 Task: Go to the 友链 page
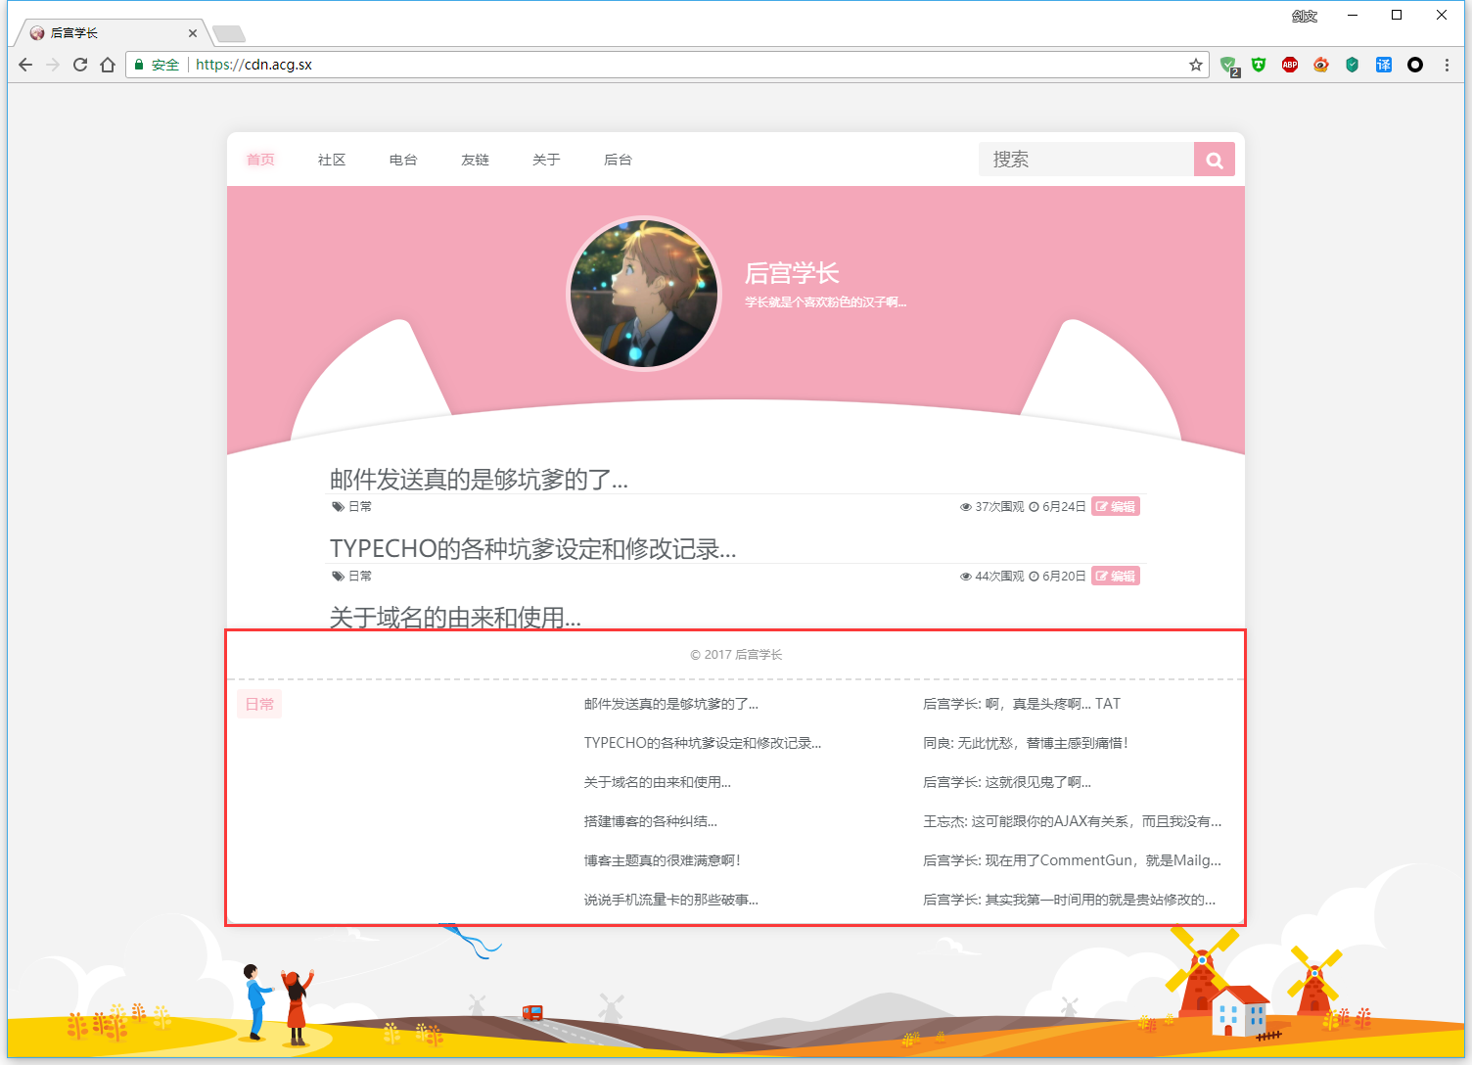tap(475, 160)
